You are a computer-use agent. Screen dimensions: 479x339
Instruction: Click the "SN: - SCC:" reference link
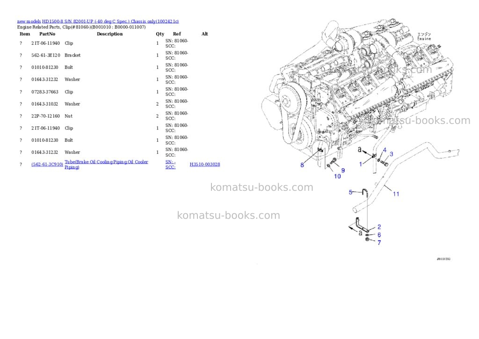170,164
